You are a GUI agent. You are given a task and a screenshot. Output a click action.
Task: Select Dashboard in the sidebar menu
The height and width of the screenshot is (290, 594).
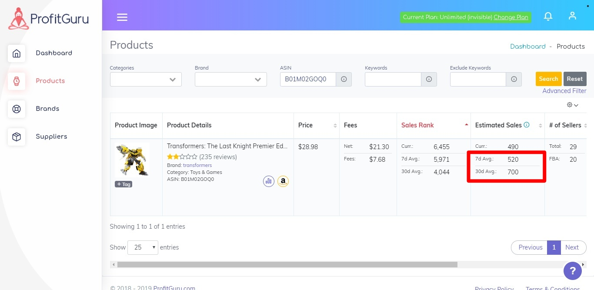point(54,53)
